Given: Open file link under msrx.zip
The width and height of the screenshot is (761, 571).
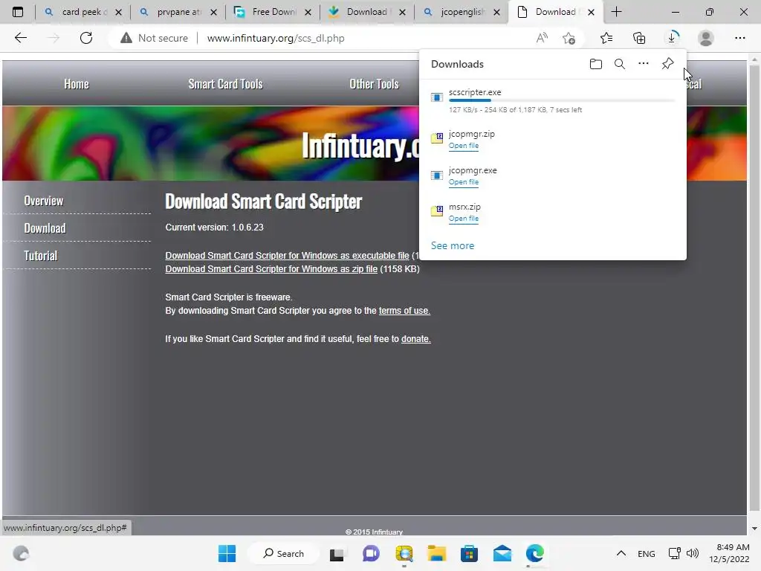Looking at the screenshot, I should [x=464, y=219].
